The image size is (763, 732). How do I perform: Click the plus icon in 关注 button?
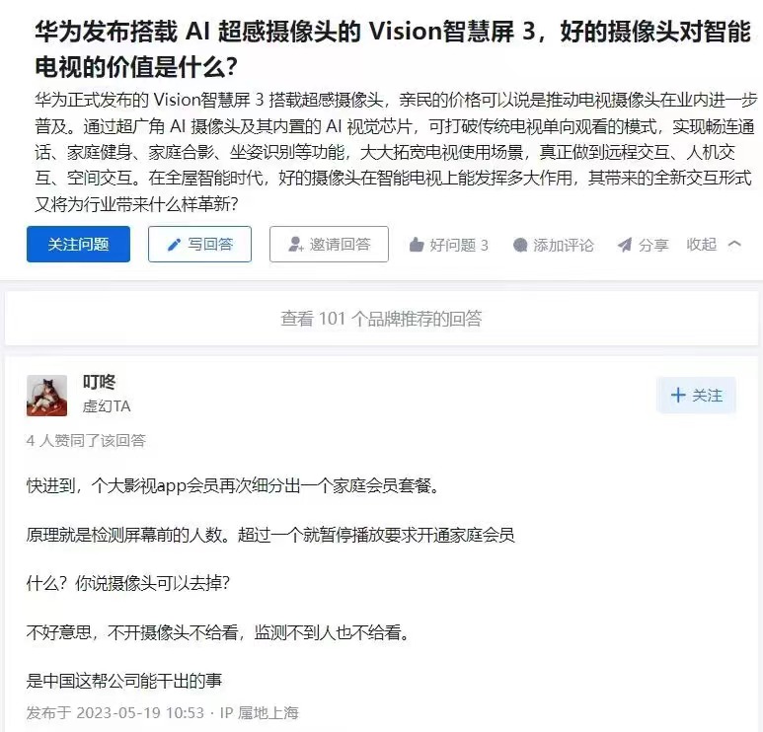point(678,395)
